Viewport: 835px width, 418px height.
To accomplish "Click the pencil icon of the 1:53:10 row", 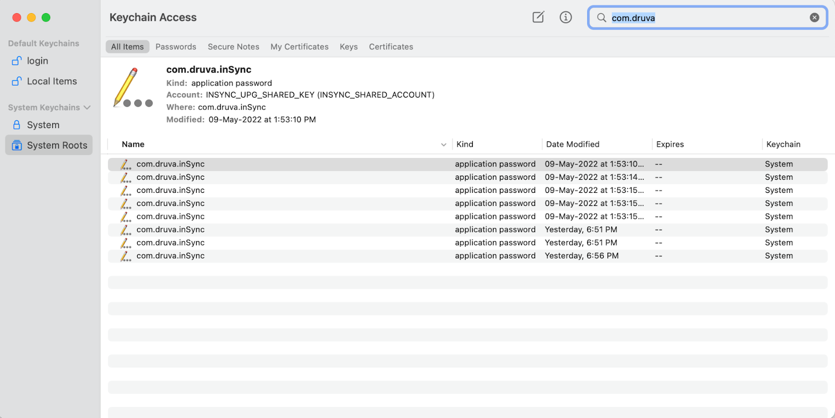I will coord(126,165).
